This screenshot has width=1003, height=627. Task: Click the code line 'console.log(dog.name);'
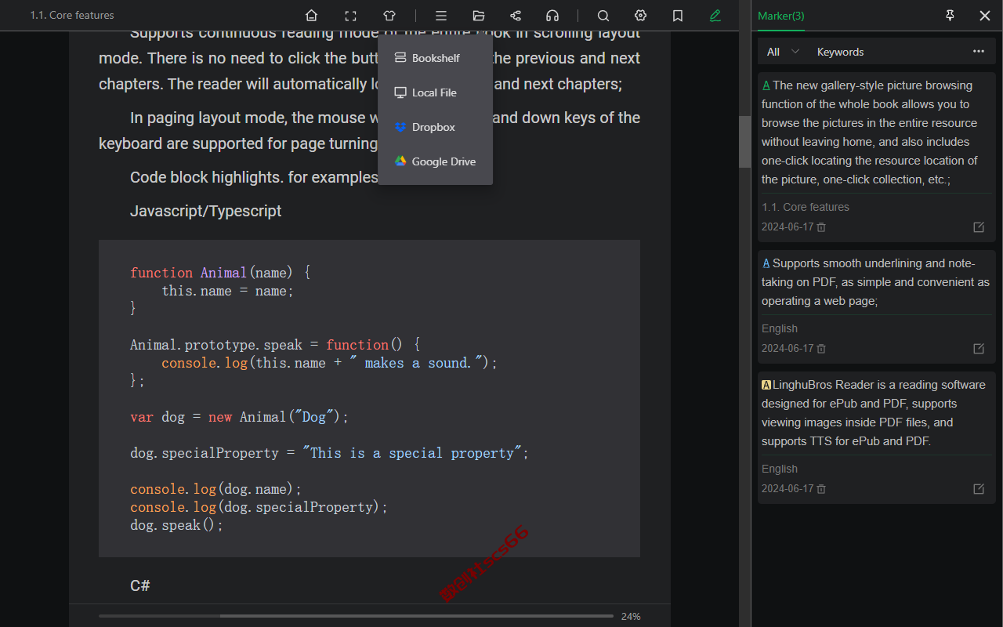[x=215, y=489]
